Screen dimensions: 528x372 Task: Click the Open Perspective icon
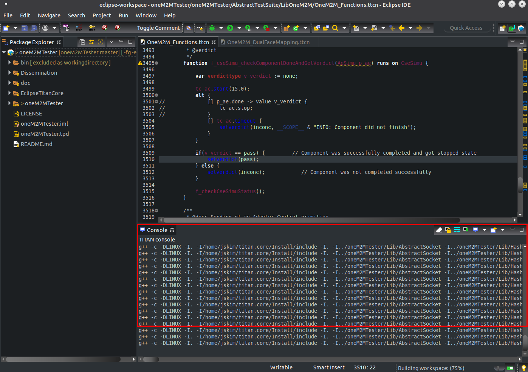tap(502, 28)
